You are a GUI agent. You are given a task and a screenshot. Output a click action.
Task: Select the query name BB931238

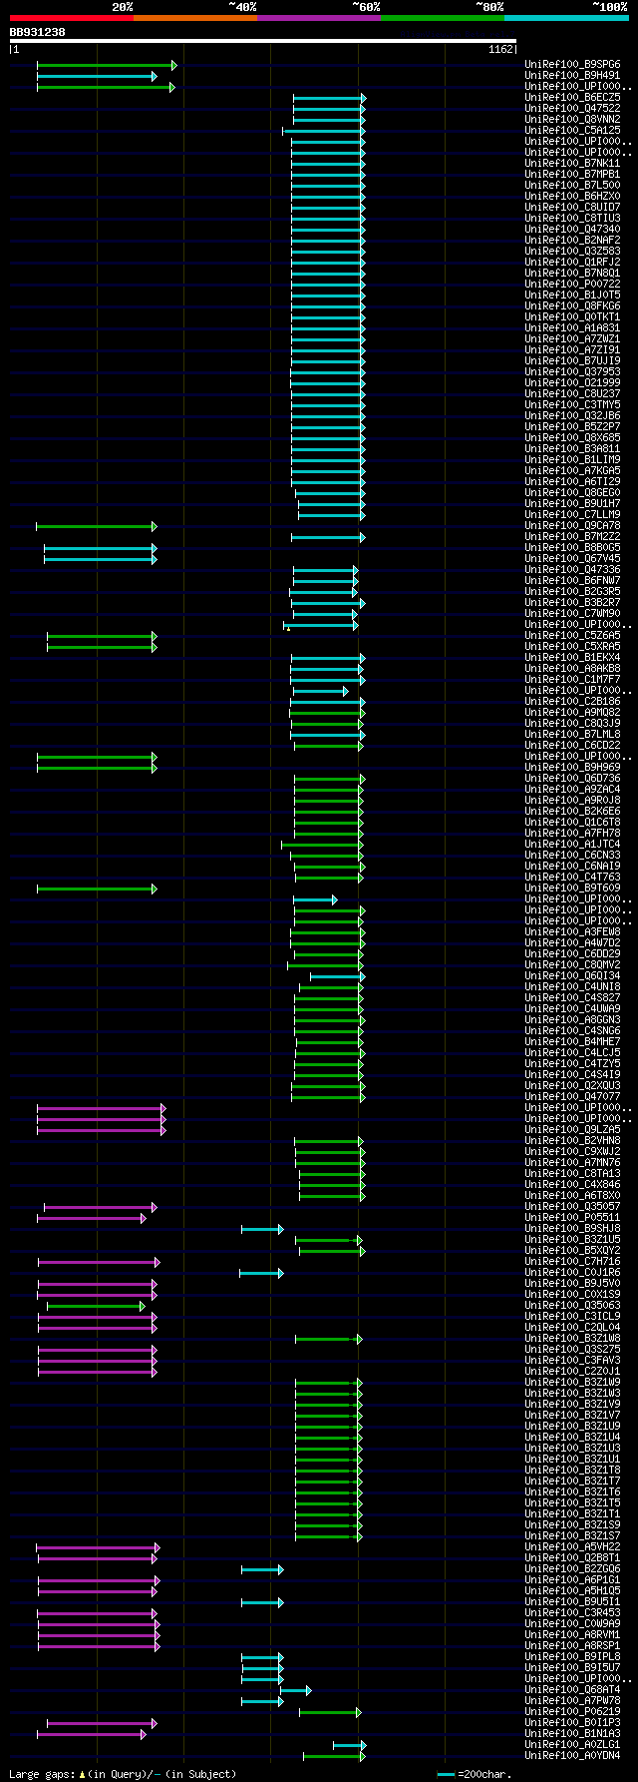[38, 32]
